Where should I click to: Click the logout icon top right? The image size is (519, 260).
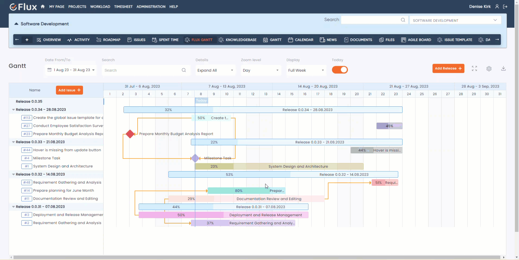click(x=505, y=6)
